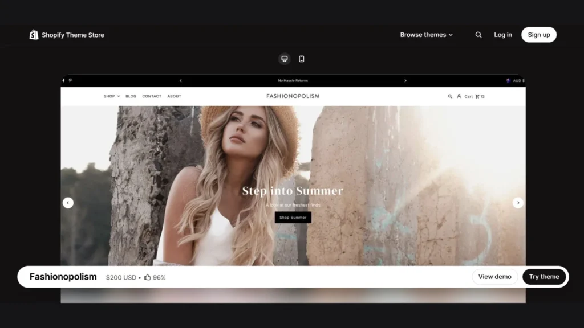Open Shopify Theme Store home link
Screen dimensions: 584x328
(67, 35)
